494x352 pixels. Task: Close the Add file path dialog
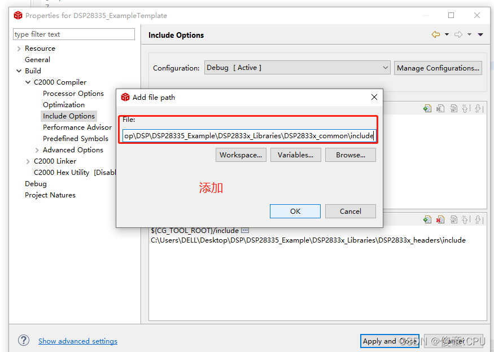[x=374, y=97]
